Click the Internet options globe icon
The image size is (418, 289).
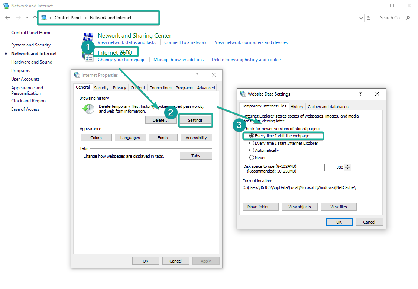click(x=87, y=56)
